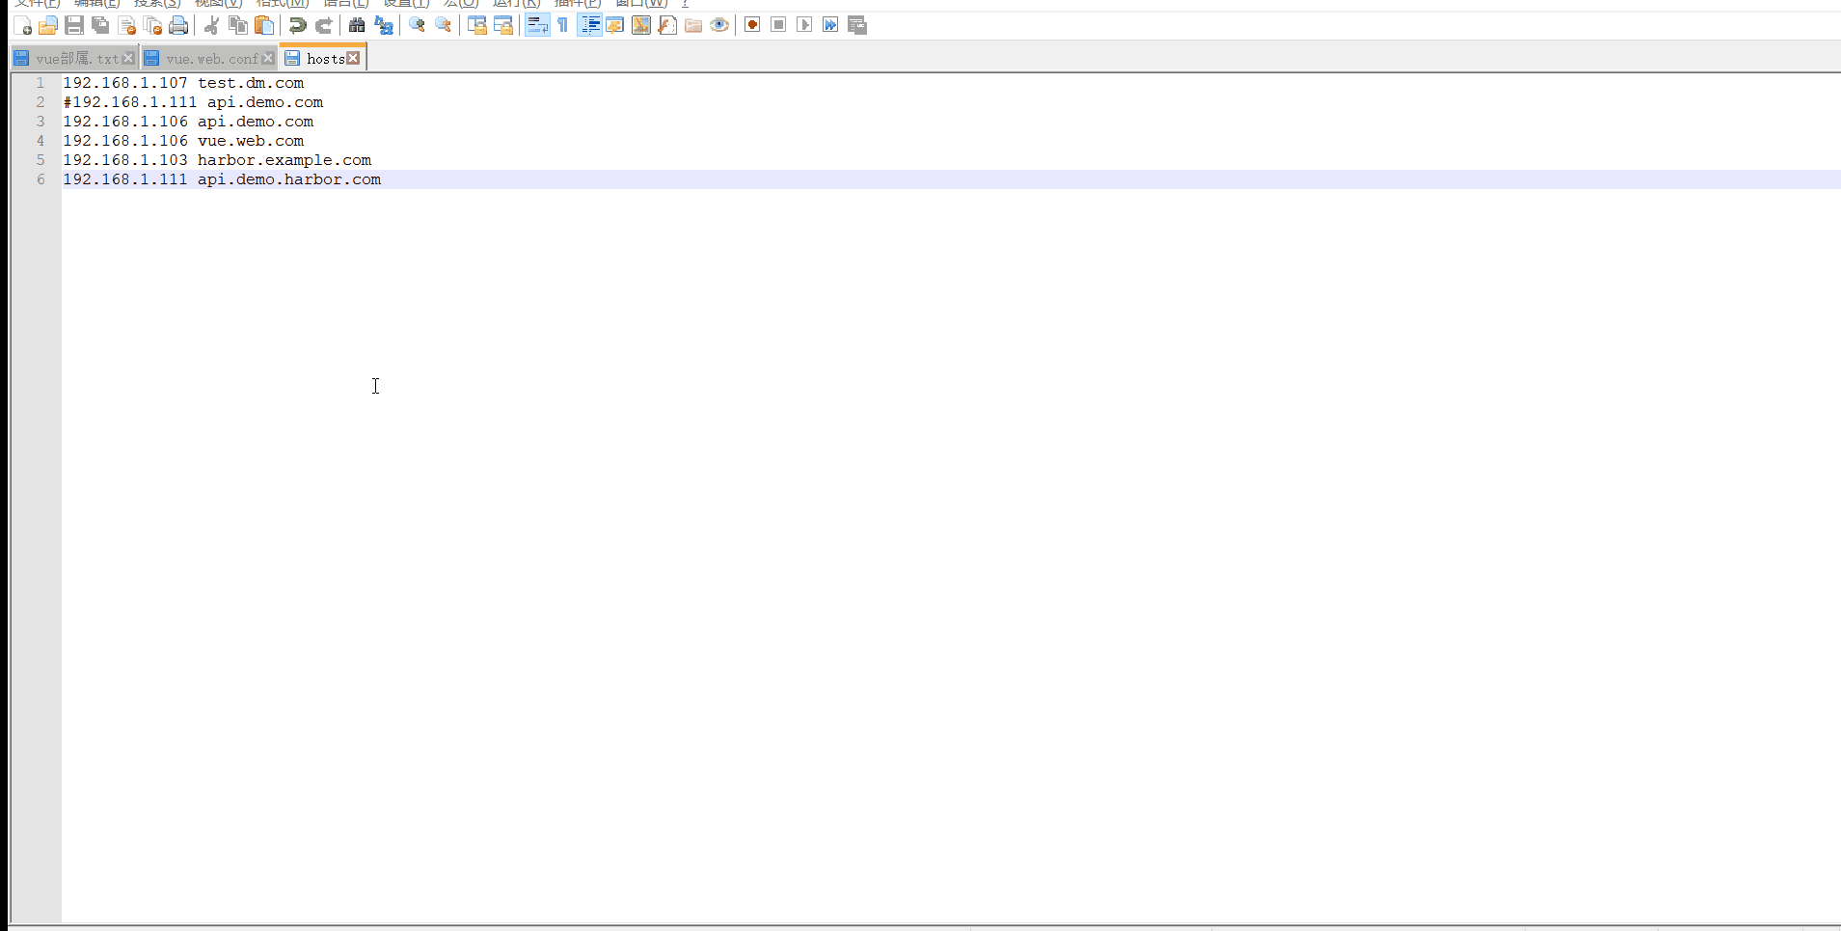The image size is (1841, 931).
Task: Open an existing file
Action: tap(48, 25)
